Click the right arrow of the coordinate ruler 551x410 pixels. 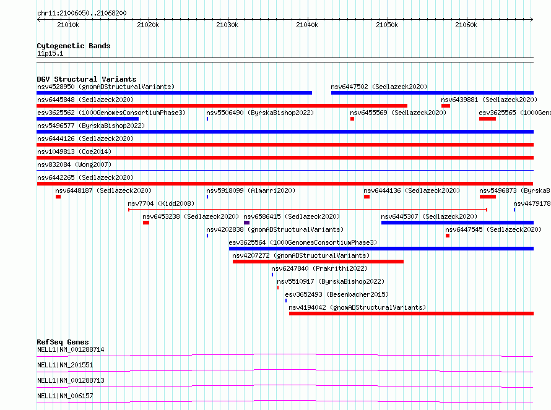coord(532,20)
